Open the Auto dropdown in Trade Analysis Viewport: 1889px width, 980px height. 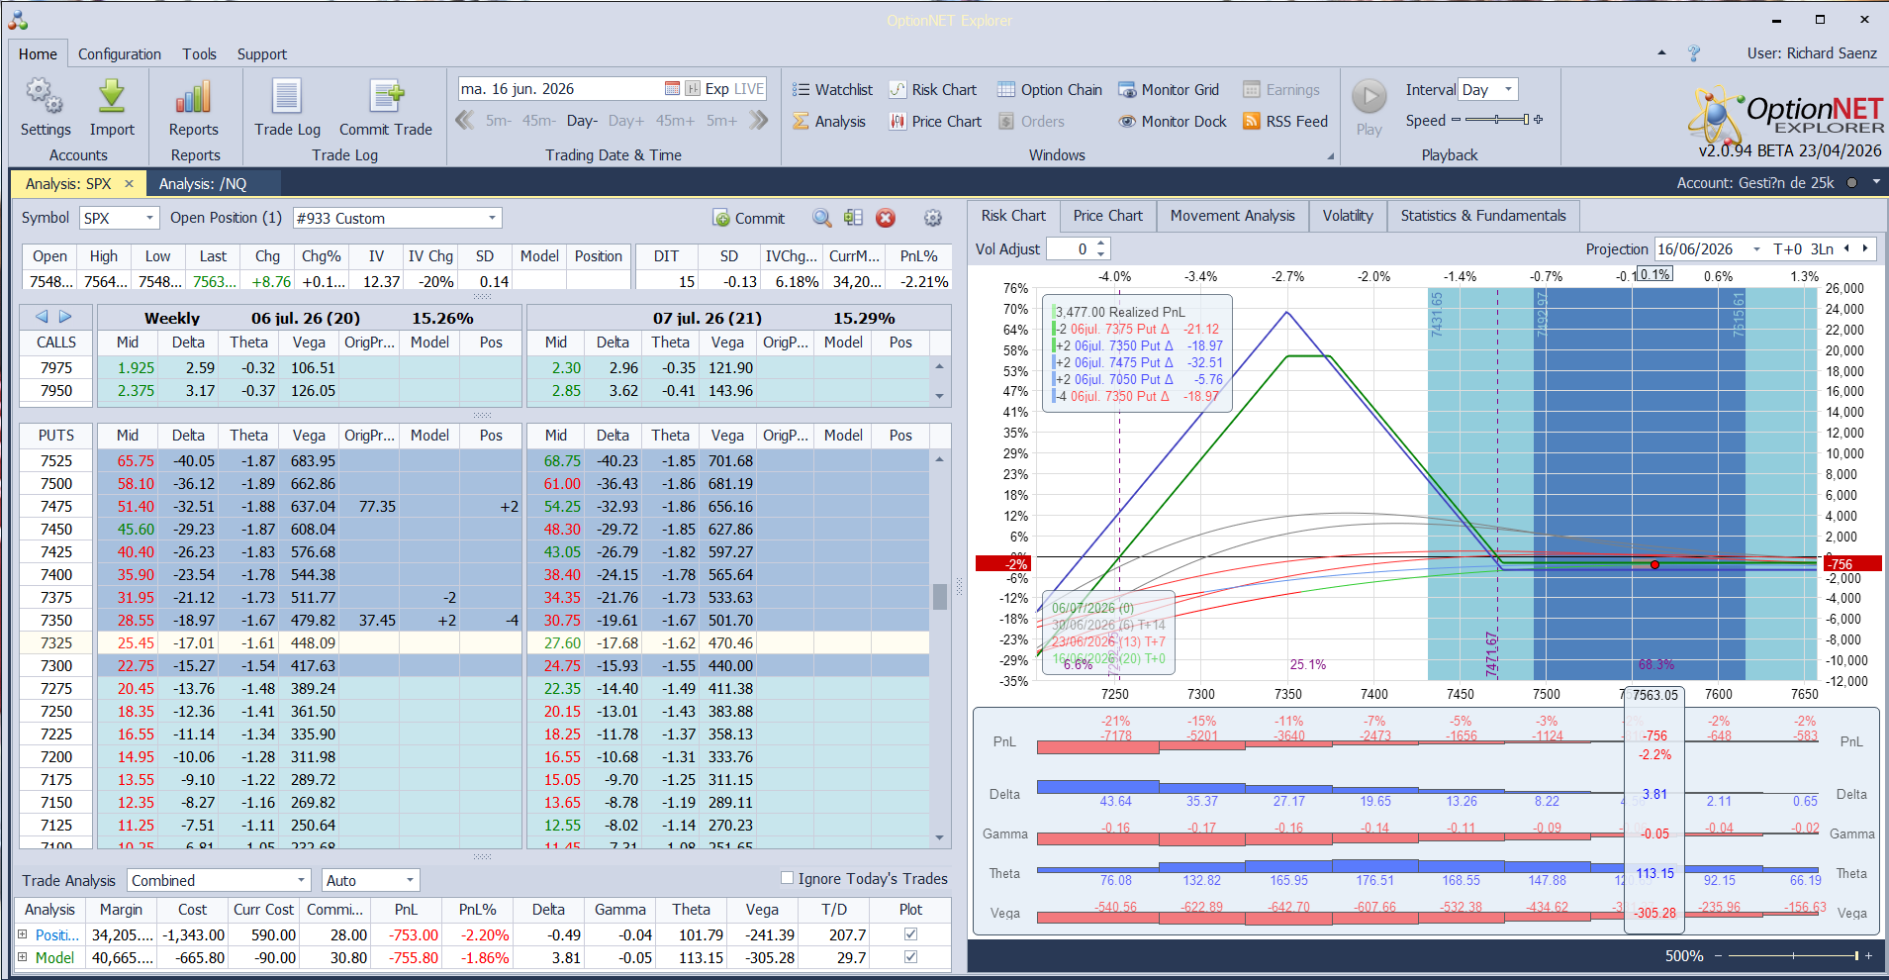click(x=410, y=880)
